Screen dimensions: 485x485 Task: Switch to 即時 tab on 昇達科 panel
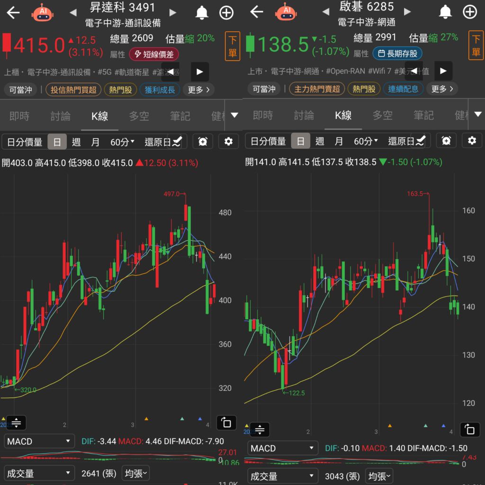pos(19,116)
